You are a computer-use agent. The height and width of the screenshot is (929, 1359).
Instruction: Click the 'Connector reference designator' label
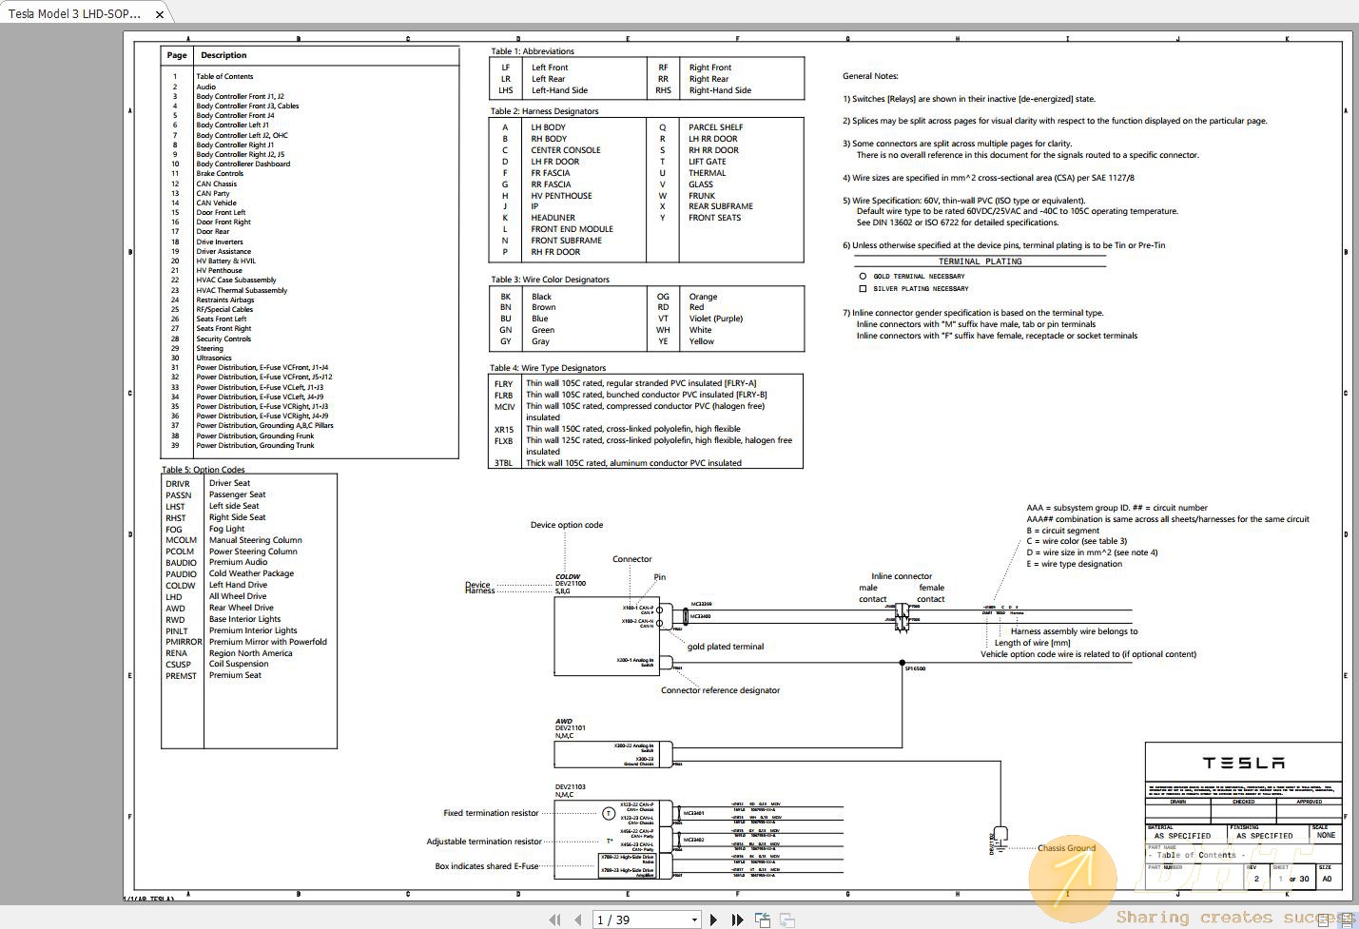[721, 690]
